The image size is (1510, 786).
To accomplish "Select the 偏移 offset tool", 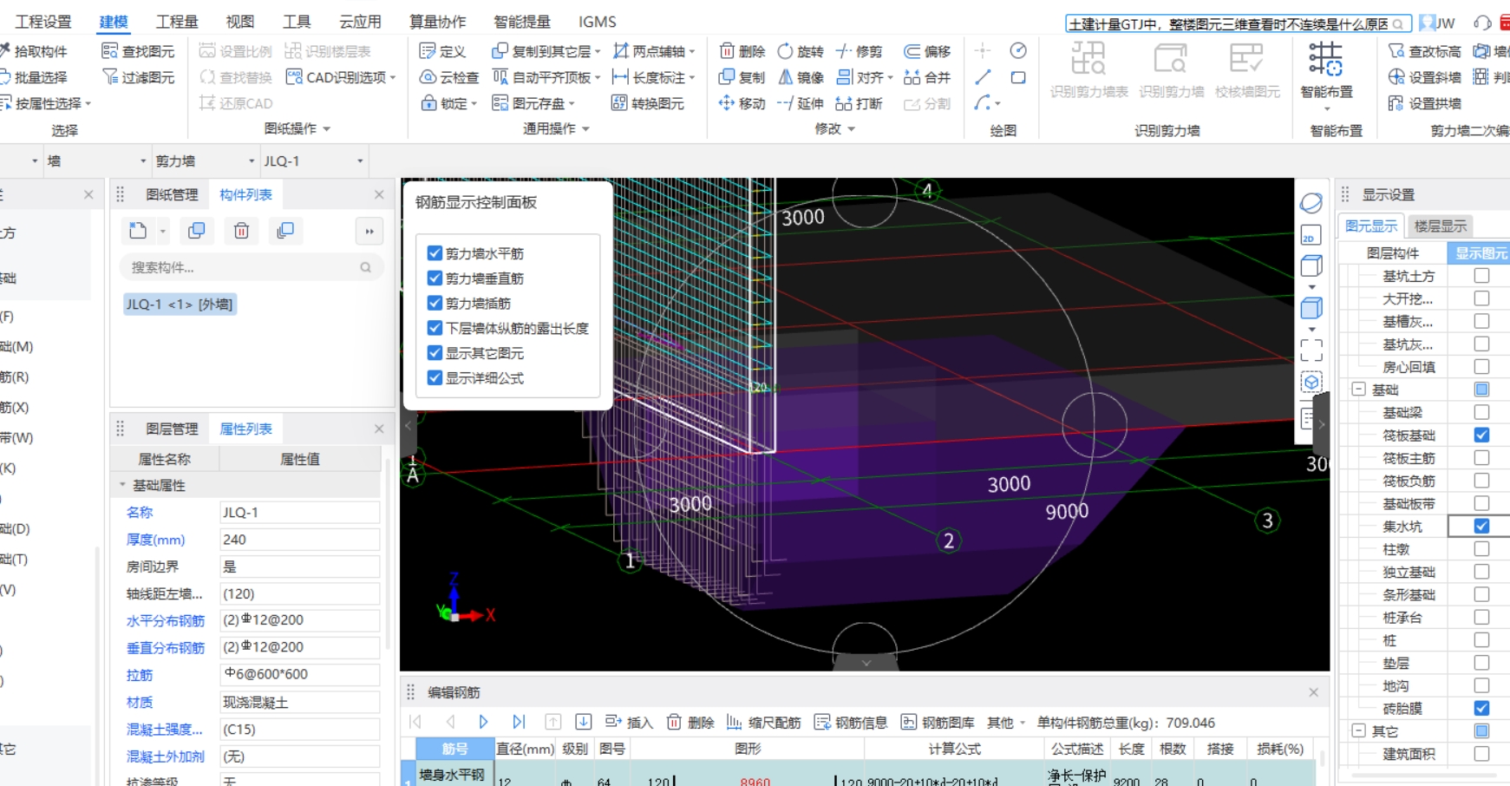I will click(x=927, y=51).
